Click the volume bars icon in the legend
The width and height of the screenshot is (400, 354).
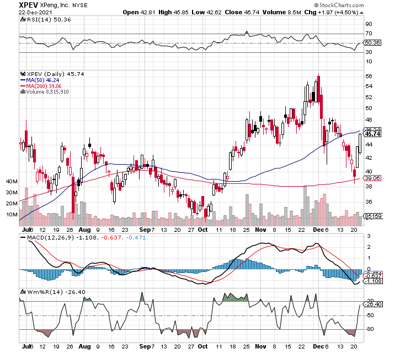[23, 92]
